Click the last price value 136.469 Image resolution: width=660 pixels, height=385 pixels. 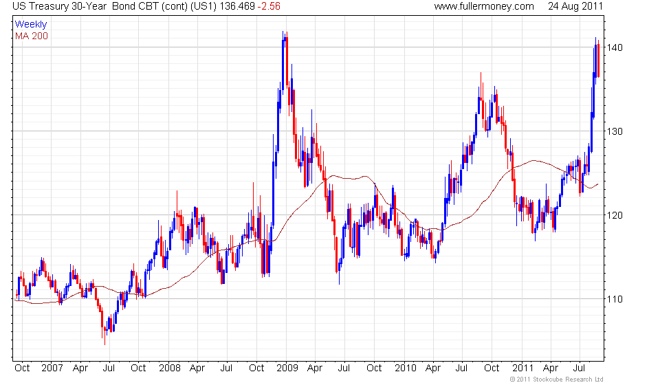point(237,6)
